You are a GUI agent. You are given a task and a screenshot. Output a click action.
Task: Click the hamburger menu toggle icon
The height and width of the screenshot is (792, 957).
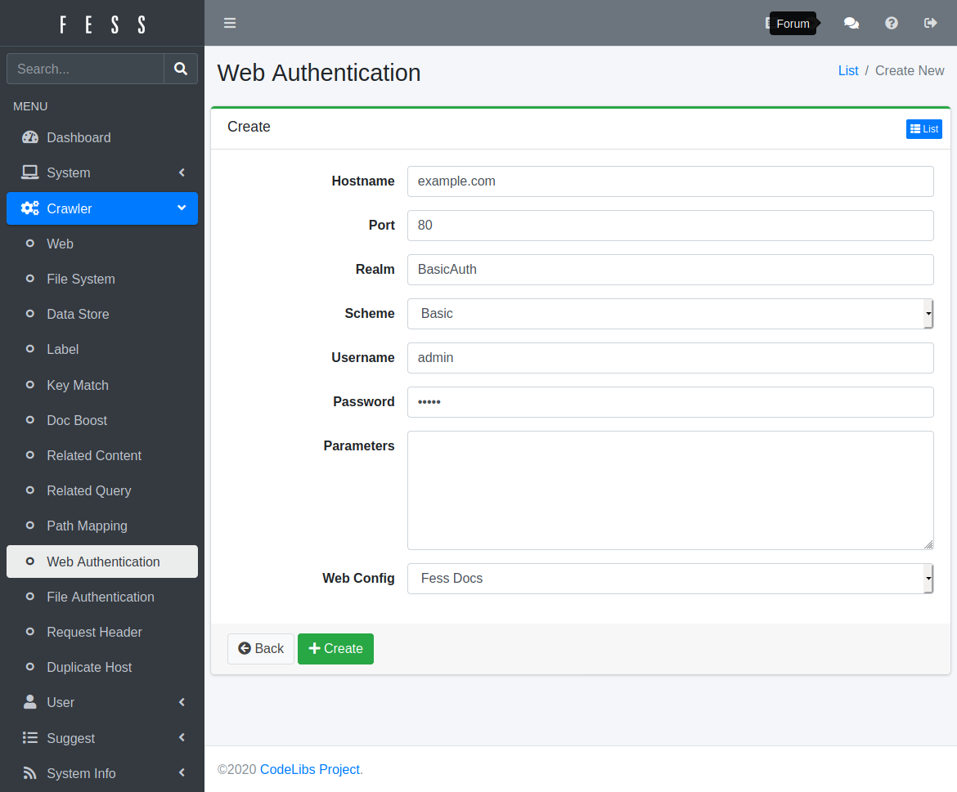click(x=230, y=23)
